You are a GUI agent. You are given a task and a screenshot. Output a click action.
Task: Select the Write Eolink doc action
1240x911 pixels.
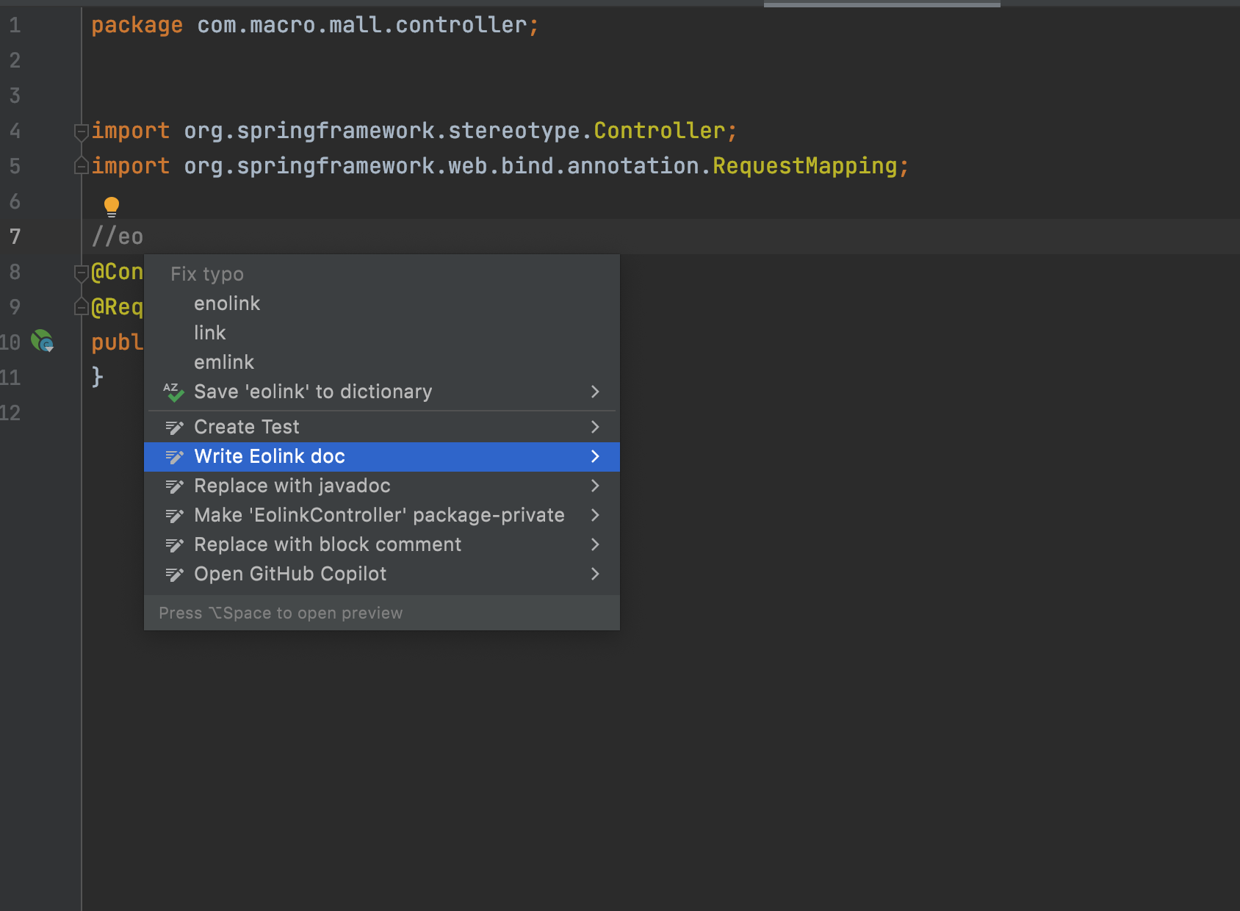[x=382, y=456]
